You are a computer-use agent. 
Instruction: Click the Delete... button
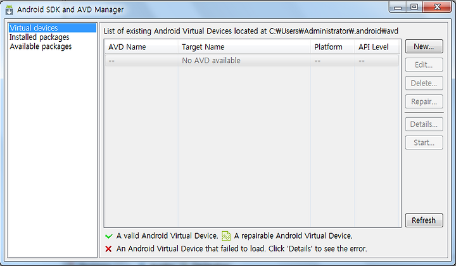click(424, 83)
